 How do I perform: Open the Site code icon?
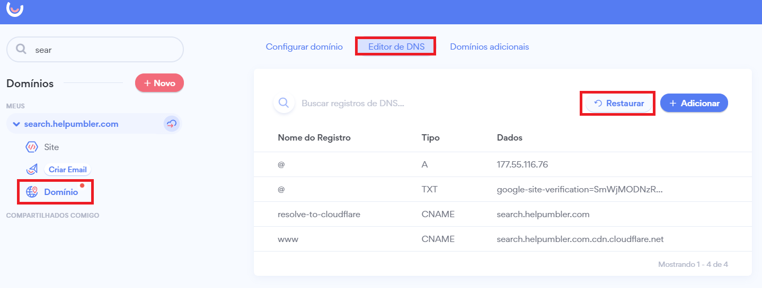[32, 147]
